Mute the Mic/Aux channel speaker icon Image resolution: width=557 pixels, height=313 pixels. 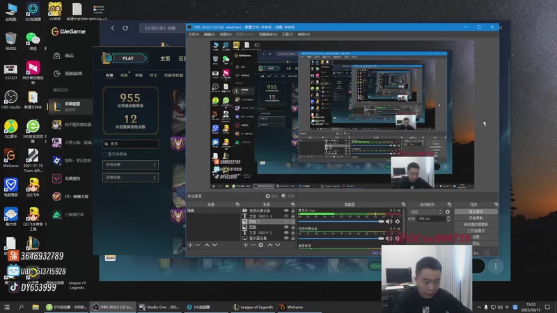389,221
